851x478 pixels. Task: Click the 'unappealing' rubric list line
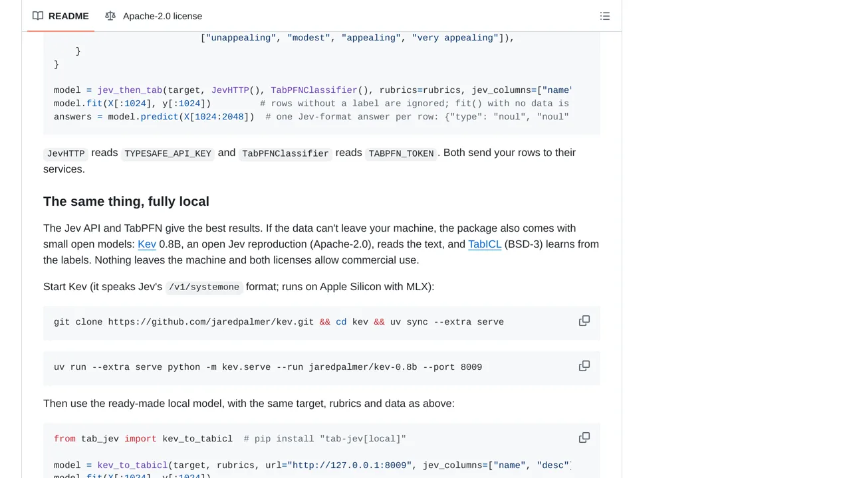358,38
